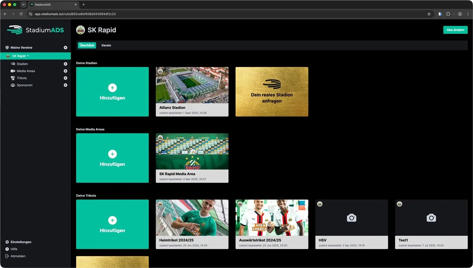This screenshot has height=268, width=473.
Task: Click the Abmelden link in sidebar
Action: [18, 256]
